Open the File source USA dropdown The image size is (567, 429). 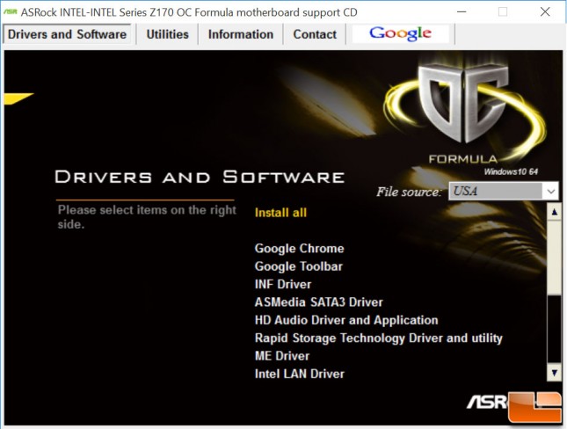click(x=504, y=191)
